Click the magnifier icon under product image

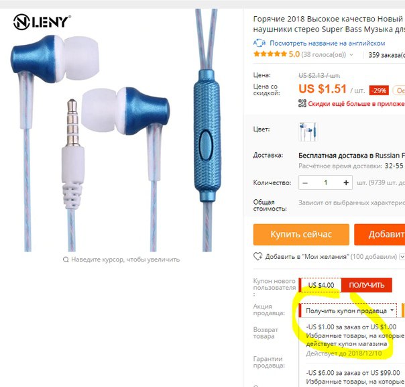click(66, 260)
